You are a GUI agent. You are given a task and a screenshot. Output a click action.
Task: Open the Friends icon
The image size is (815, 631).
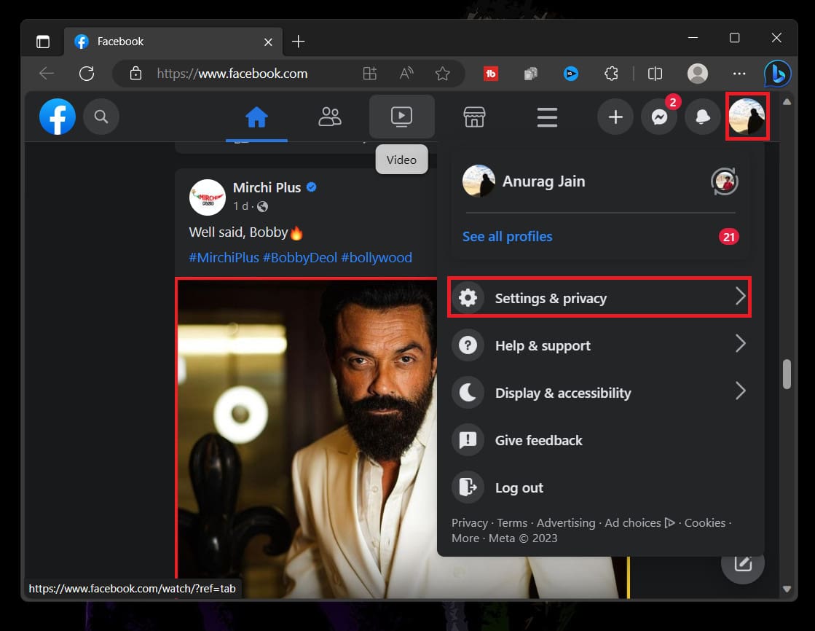click(330, 117)
